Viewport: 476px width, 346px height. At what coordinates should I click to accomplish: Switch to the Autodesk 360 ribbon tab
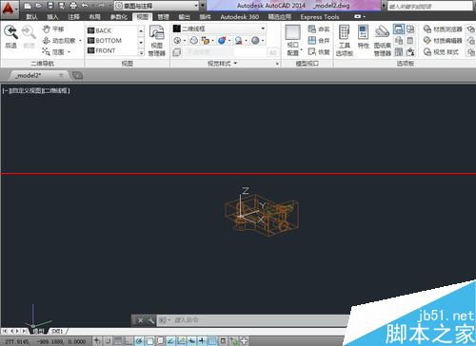[x=240, y=16]
